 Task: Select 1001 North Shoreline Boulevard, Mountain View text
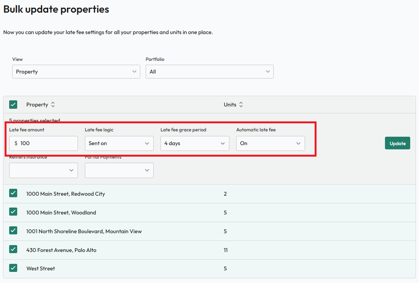point(84,231)
